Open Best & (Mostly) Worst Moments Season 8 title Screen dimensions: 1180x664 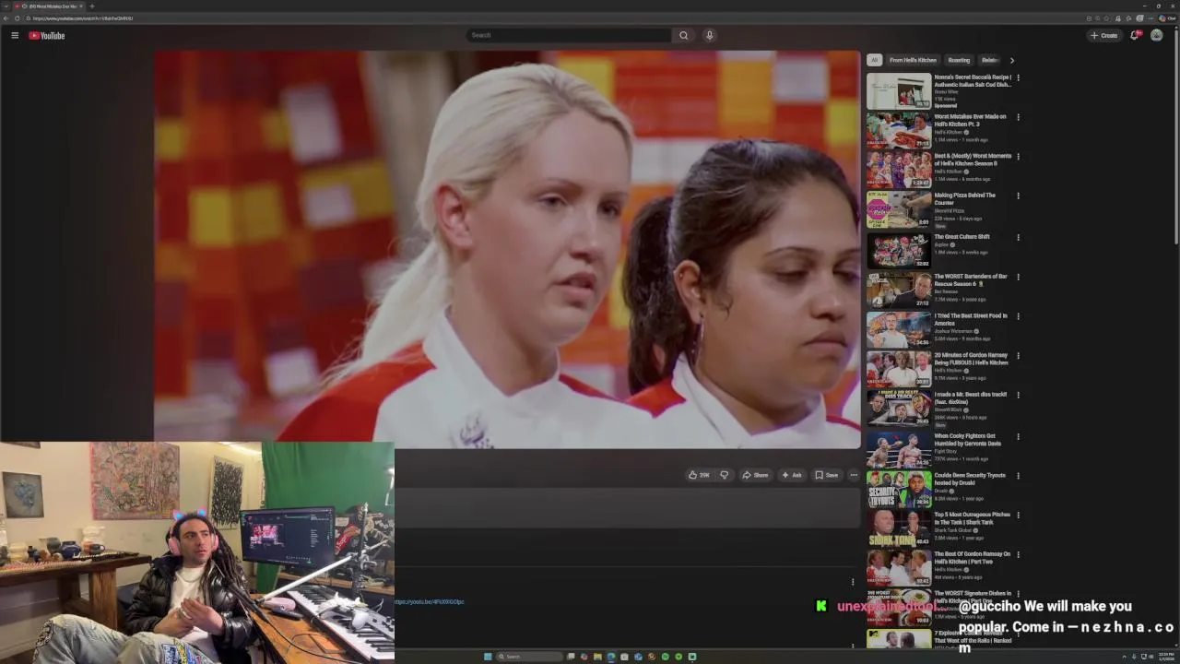point(973,160)
